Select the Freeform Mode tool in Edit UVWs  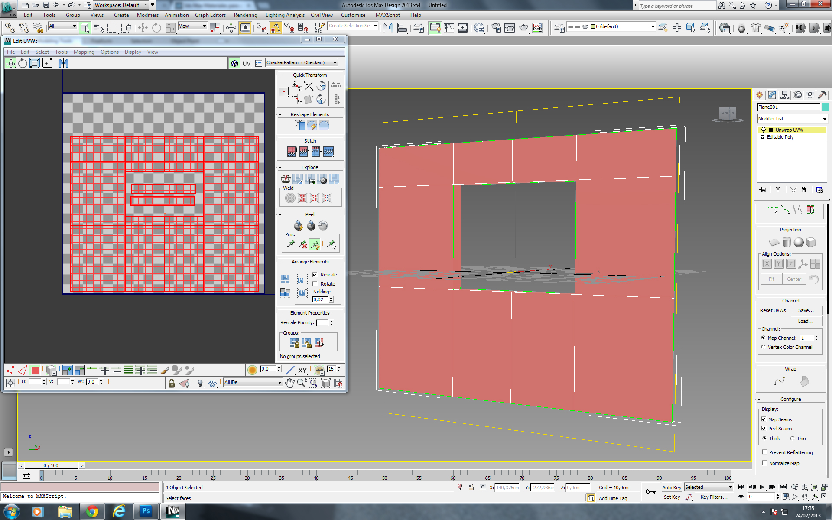(x=46, y=63)
